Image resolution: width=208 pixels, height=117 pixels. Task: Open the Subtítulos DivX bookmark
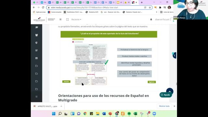pyautogui.click(x=73, y=12)
